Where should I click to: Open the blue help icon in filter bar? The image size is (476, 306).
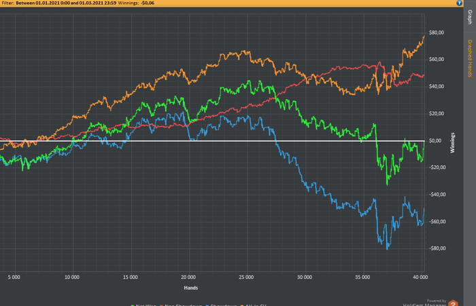pos(459,3)
